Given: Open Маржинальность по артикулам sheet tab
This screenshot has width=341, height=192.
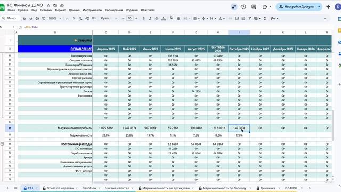Looking at the screenshot, I should (x=166, y=188).
